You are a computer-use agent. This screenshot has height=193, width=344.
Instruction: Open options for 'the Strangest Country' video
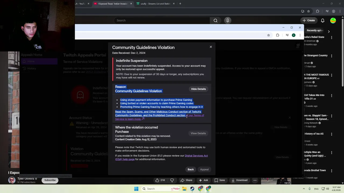click(331, 56)
